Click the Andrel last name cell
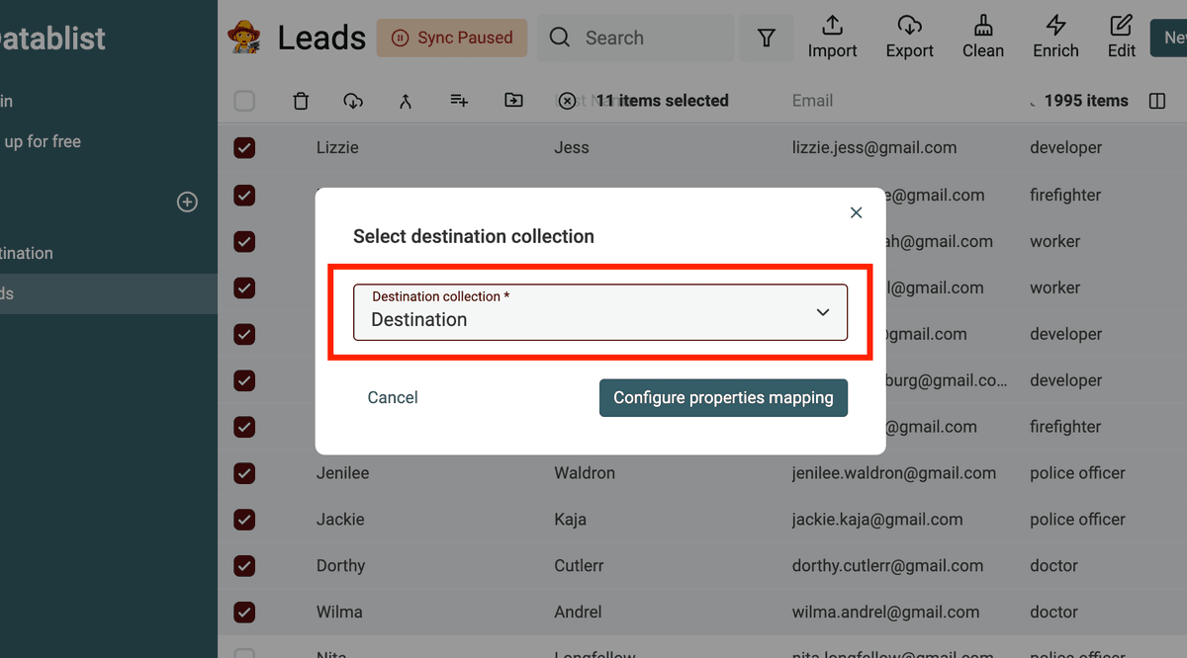The image size is (1187, 658). (x=578, y=612)
